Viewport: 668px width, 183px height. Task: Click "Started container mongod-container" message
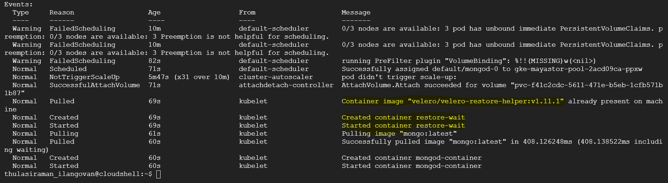(411, 166)
